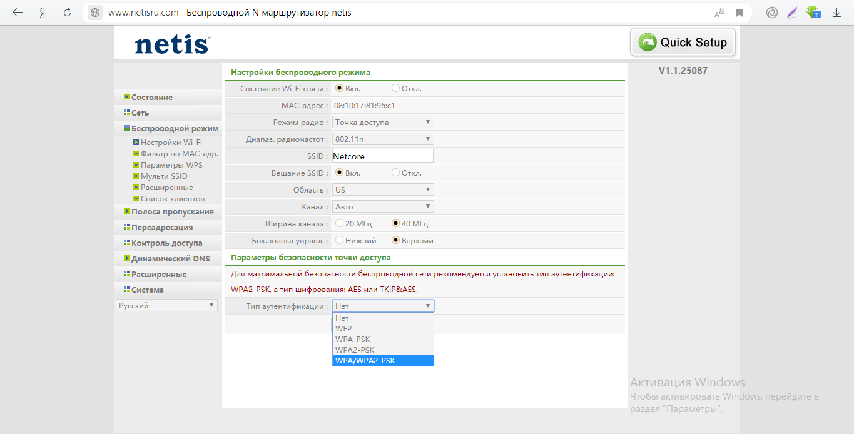Click the purple pen extension icon
The image size is (854, 434).
(792, 13)
